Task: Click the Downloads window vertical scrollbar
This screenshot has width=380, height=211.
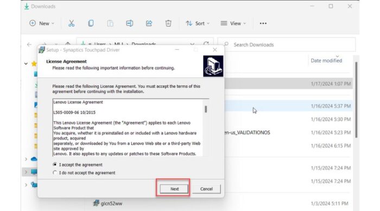Action: click(356, 100)
